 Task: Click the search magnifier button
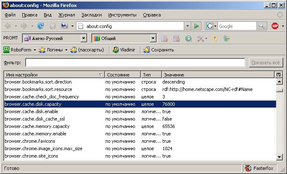(261, 26)
